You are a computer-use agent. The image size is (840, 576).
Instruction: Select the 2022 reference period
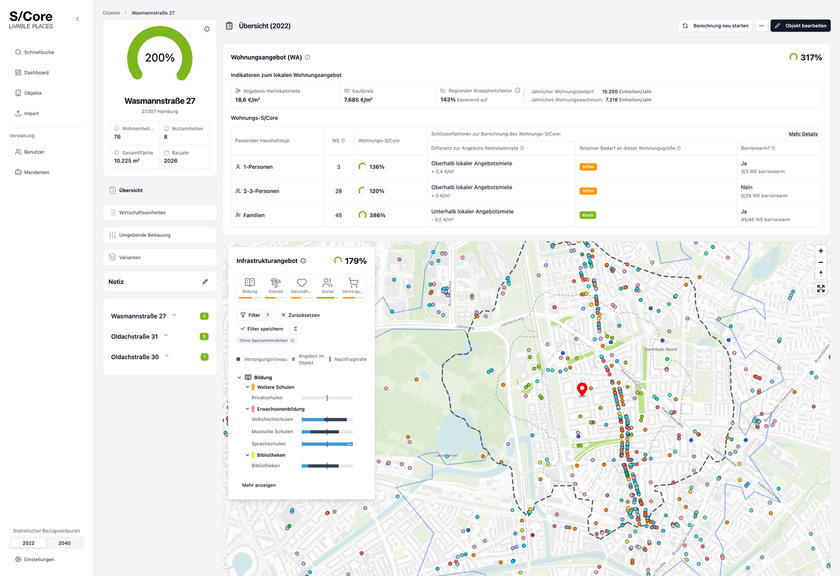click(x=29, y=543)
